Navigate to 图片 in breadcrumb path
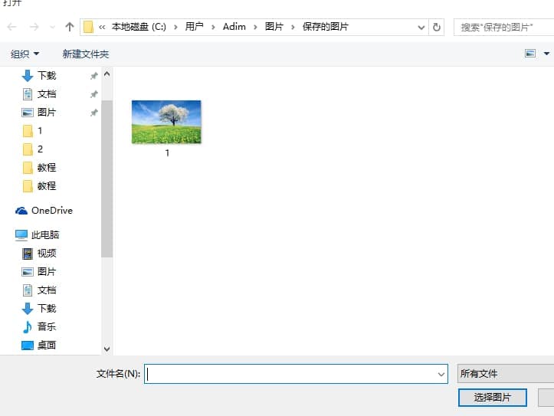Screen dimensions: 554x416 pyautogui.click(x=274, y=27)
